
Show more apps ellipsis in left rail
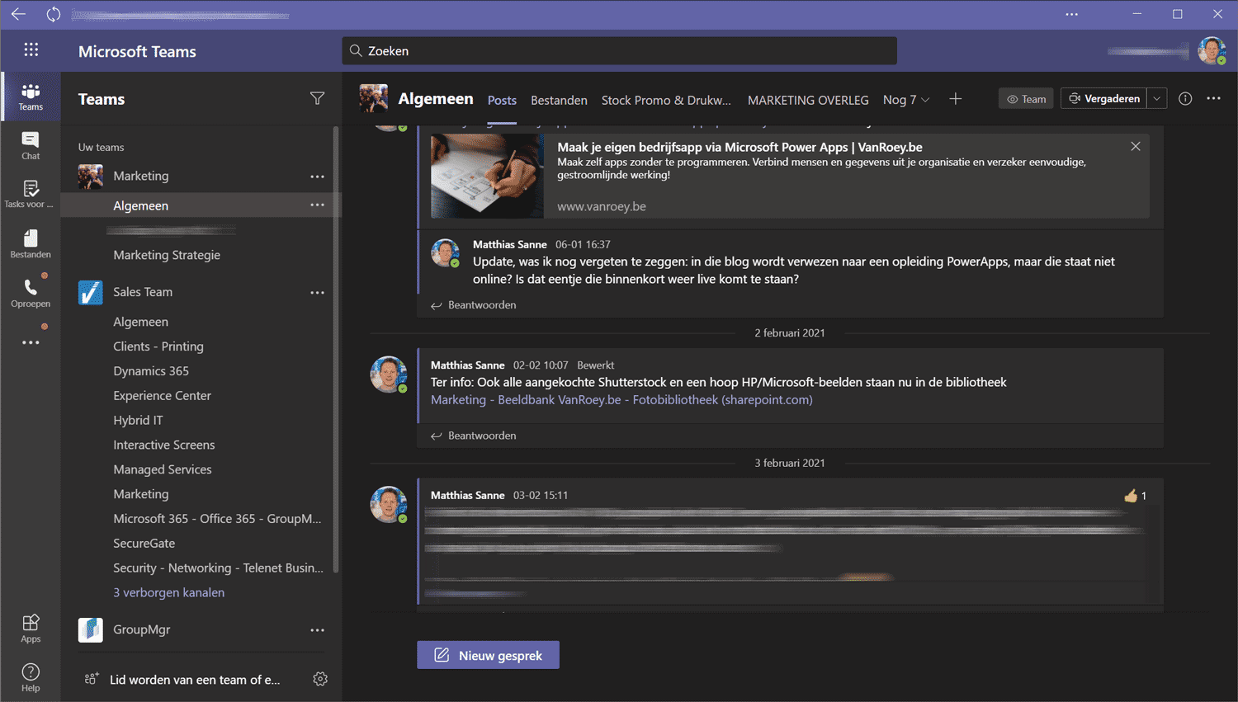(31, 342)
